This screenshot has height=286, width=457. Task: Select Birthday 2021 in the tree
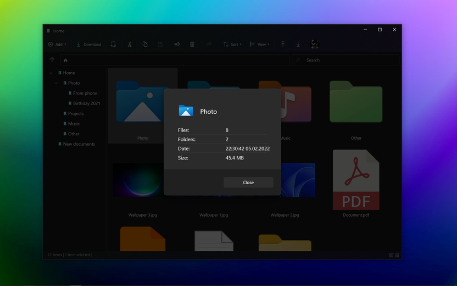point(87,103)
